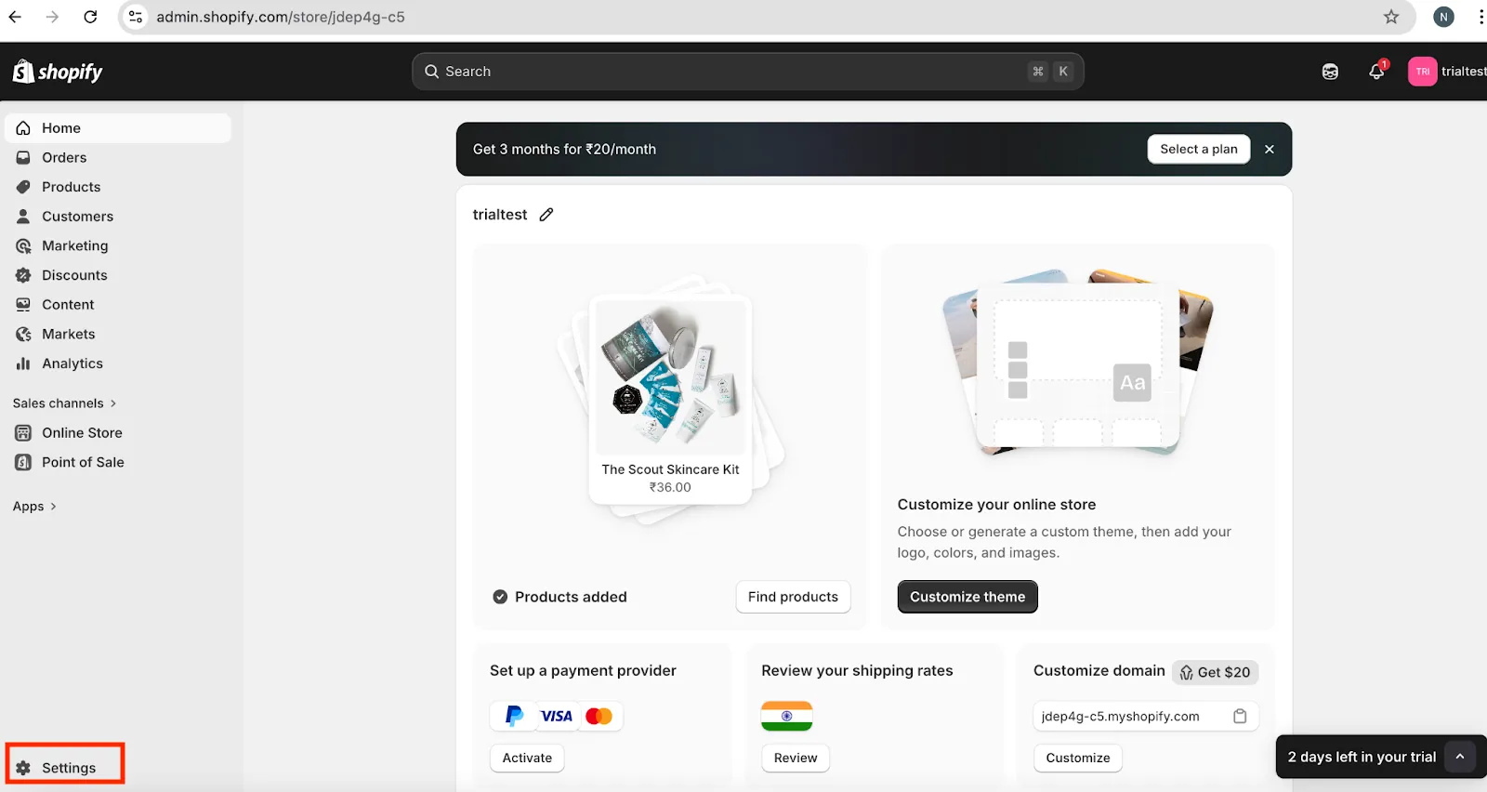This screenshot has width=1487, height=792.
Task: Dismiss the plan offer banner
Action: pos(1270,149)
